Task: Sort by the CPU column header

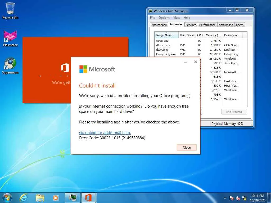Action: (200, 35)
